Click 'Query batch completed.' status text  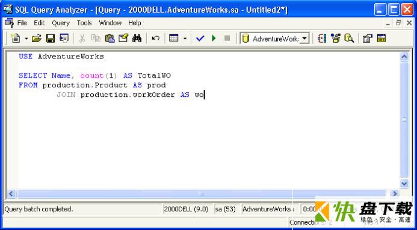[x=39, y=210]
